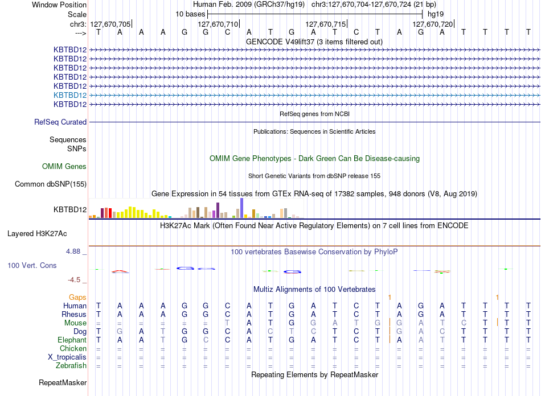This screenshot has height=396, width=541.
Task: Click the orange Gaps label
Action: pyautogui.click(x=77, y=297)
